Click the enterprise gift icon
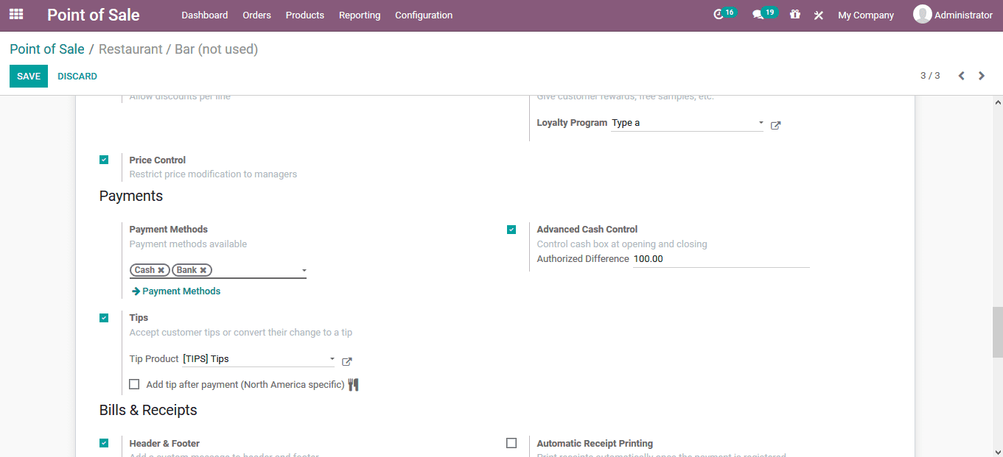This screenshot has height=457, width=1003. click(794, 14)
